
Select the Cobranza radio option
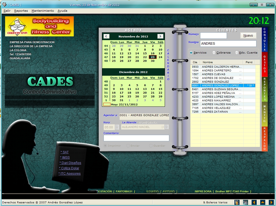214,53
